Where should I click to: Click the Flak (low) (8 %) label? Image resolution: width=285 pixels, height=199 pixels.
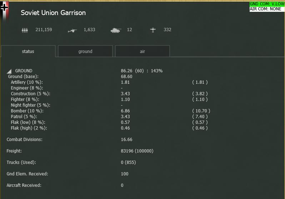[x=28, y=122]
